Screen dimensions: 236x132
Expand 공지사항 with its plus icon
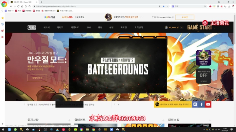pos(69,120)
